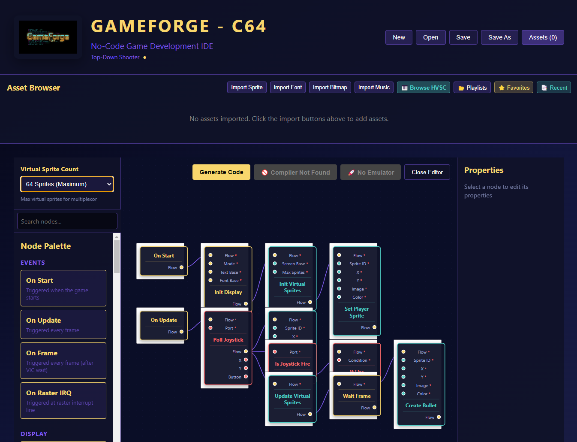The height and width of the screenshot is (442, 577).
Task: Click the document icon on Recent
Action: click(x=544, y=88)
